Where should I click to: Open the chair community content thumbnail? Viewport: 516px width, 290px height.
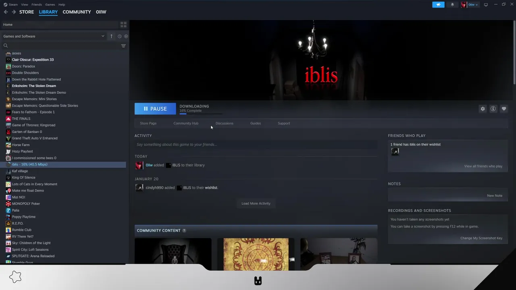[173, 254]
